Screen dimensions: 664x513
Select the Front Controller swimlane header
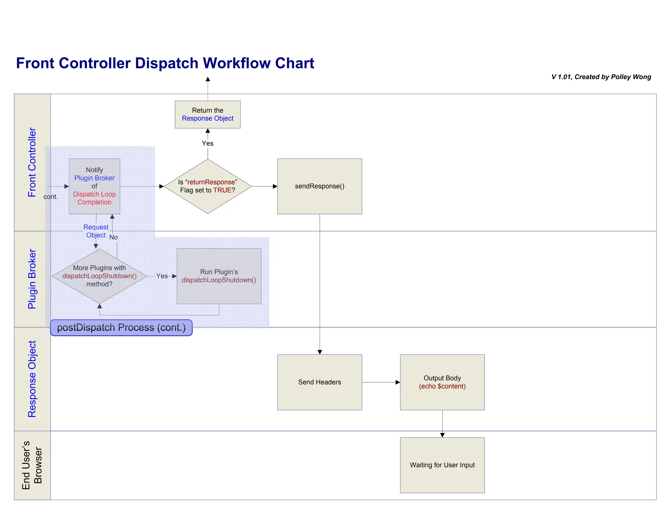click(x=32, y=162)
